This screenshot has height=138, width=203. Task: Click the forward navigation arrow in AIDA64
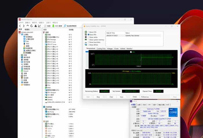coord(24,26)
